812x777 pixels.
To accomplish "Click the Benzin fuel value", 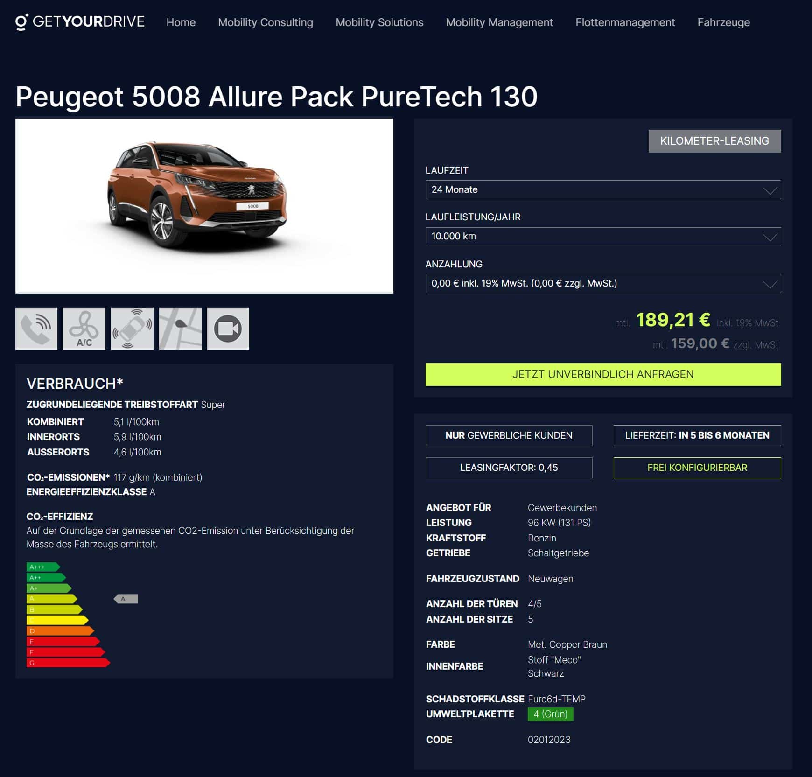I will tap(542, 538).
